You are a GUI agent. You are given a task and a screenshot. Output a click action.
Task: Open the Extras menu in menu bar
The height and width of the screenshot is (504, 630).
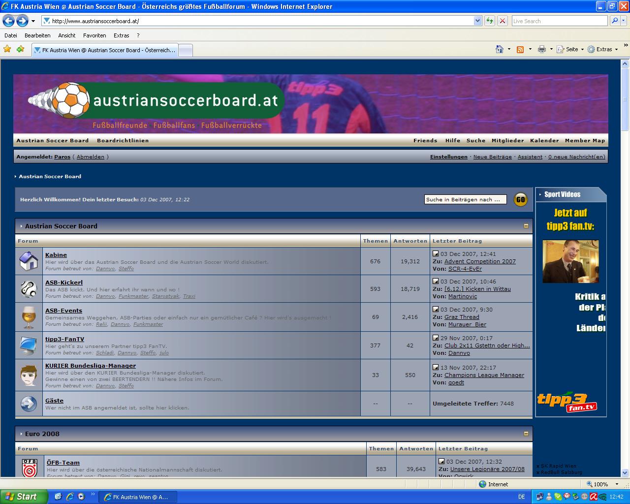pyautogui.click(x=121, y=35)
